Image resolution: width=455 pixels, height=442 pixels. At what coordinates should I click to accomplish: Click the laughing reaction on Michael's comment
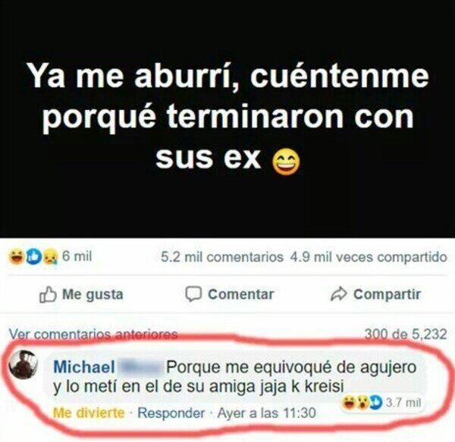pyautogui.click(x=349, y=403)
